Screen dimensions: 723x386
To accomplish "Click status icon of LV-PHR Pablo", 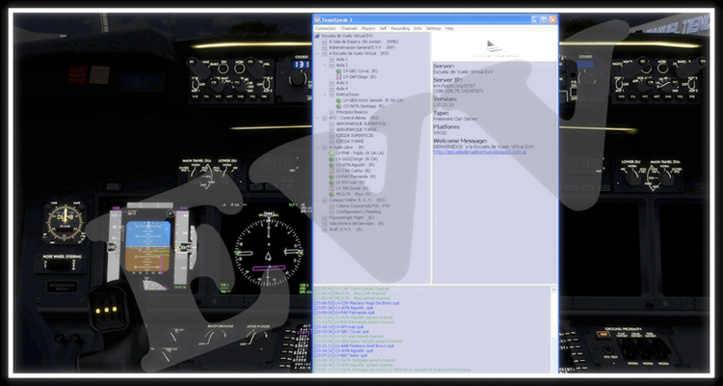I will 332,153.
